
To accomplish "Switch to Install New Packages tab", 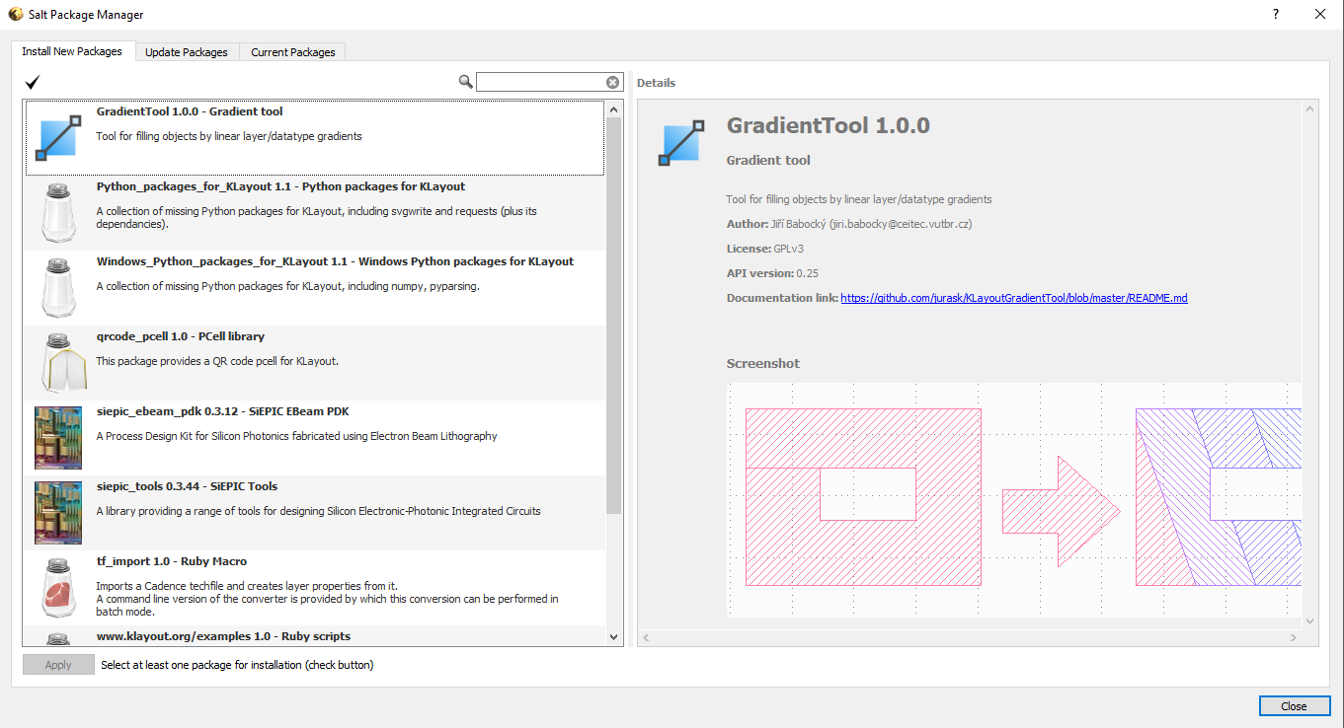I will [72, 51].
